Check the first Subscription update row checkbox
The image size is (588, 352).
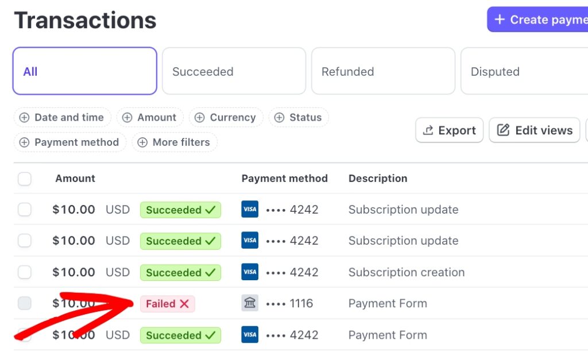[x=25, y=210]
